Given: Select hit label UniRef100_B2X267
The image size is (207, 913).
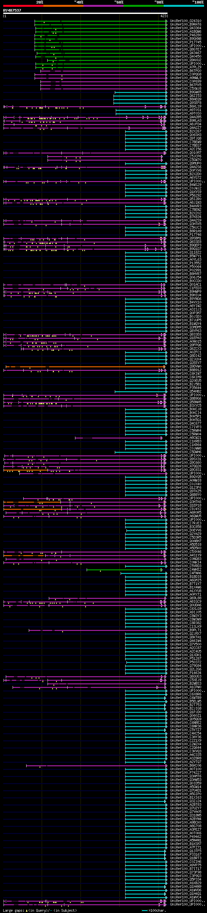Looking at the screenshot, I should point(185,131).
